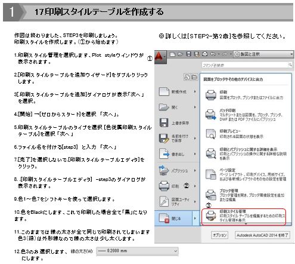
Task: Open the AutoCAD application menu logo
Action: [x=160, y=57]
